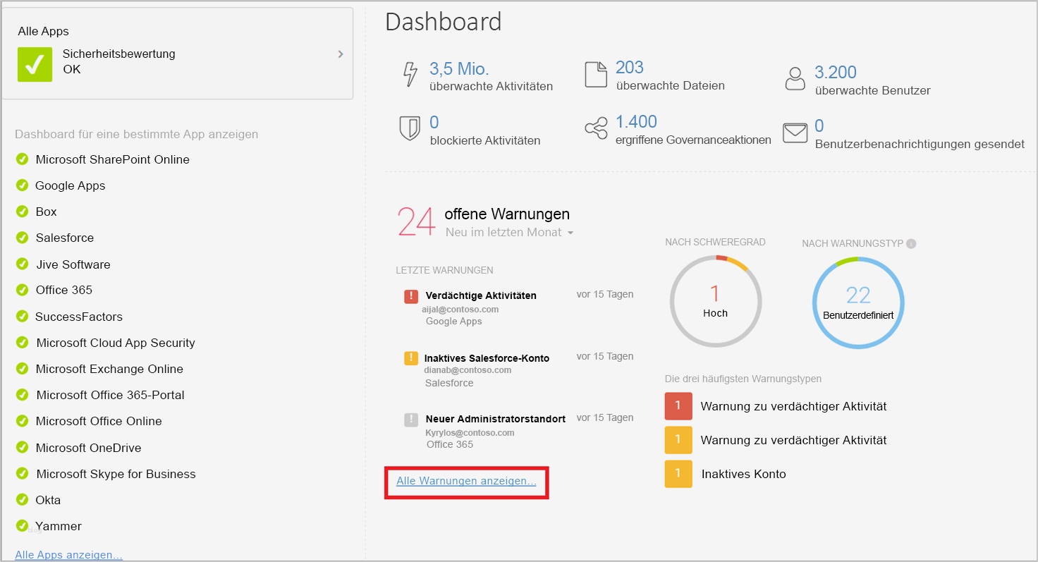Select Microsoft OneDrive from the app list
Screen dimensions: 1038x562
88,447
